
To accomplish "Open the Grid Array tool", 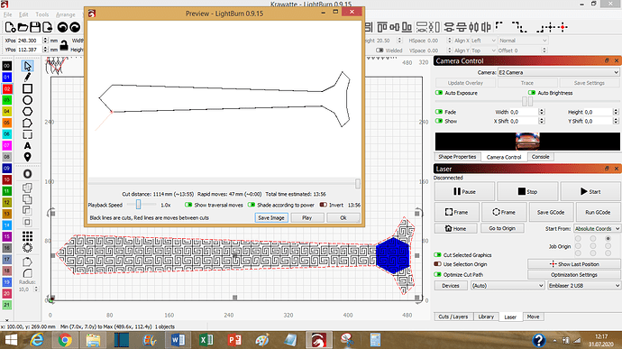I will coord(27,236).
